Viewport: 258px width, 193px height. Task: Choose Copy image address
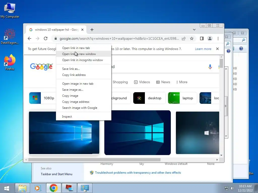coord(84,102)
